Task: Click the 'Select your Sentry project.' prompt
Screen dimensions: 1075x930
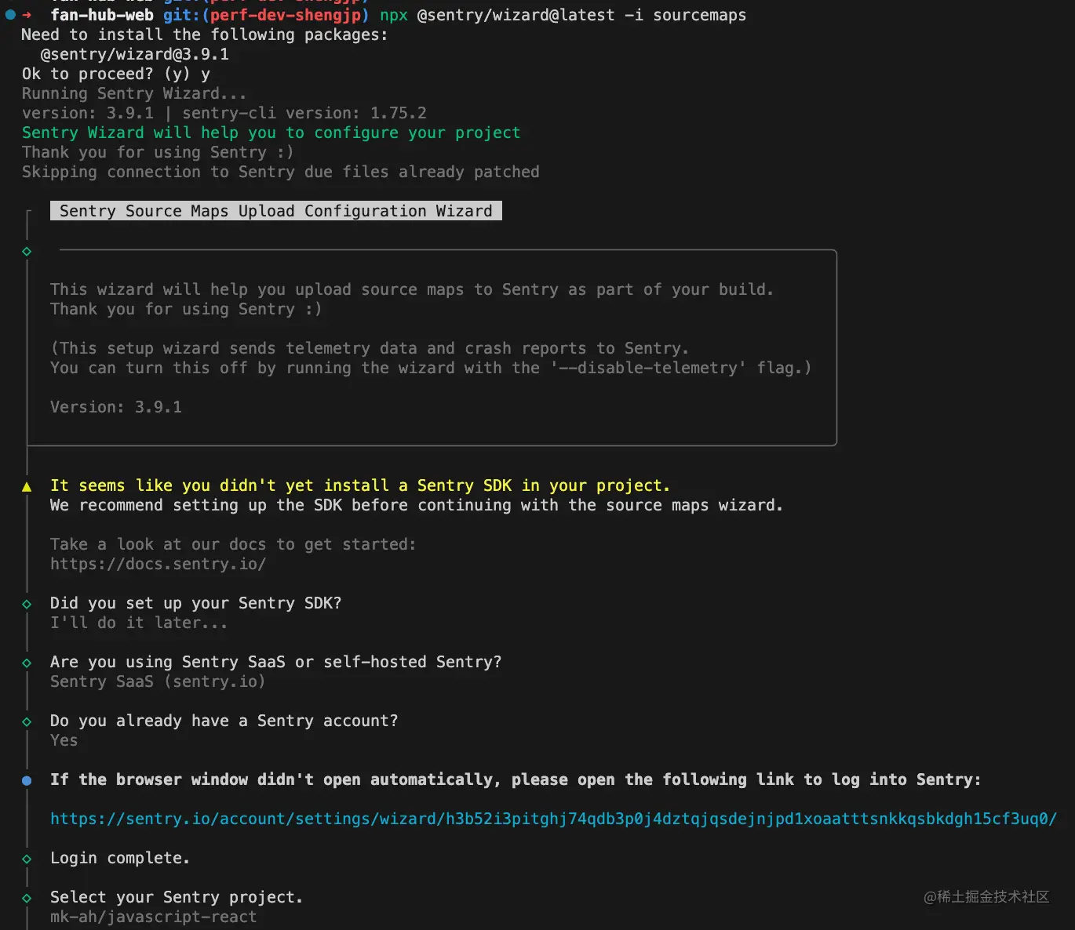Action: pyautogui.click(x=177, y=897)
